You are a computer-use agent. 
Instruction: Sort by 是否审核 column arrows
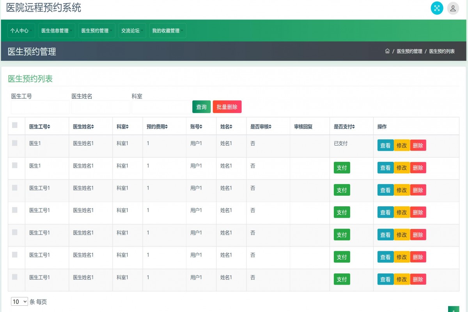click(x=270, y=127)
